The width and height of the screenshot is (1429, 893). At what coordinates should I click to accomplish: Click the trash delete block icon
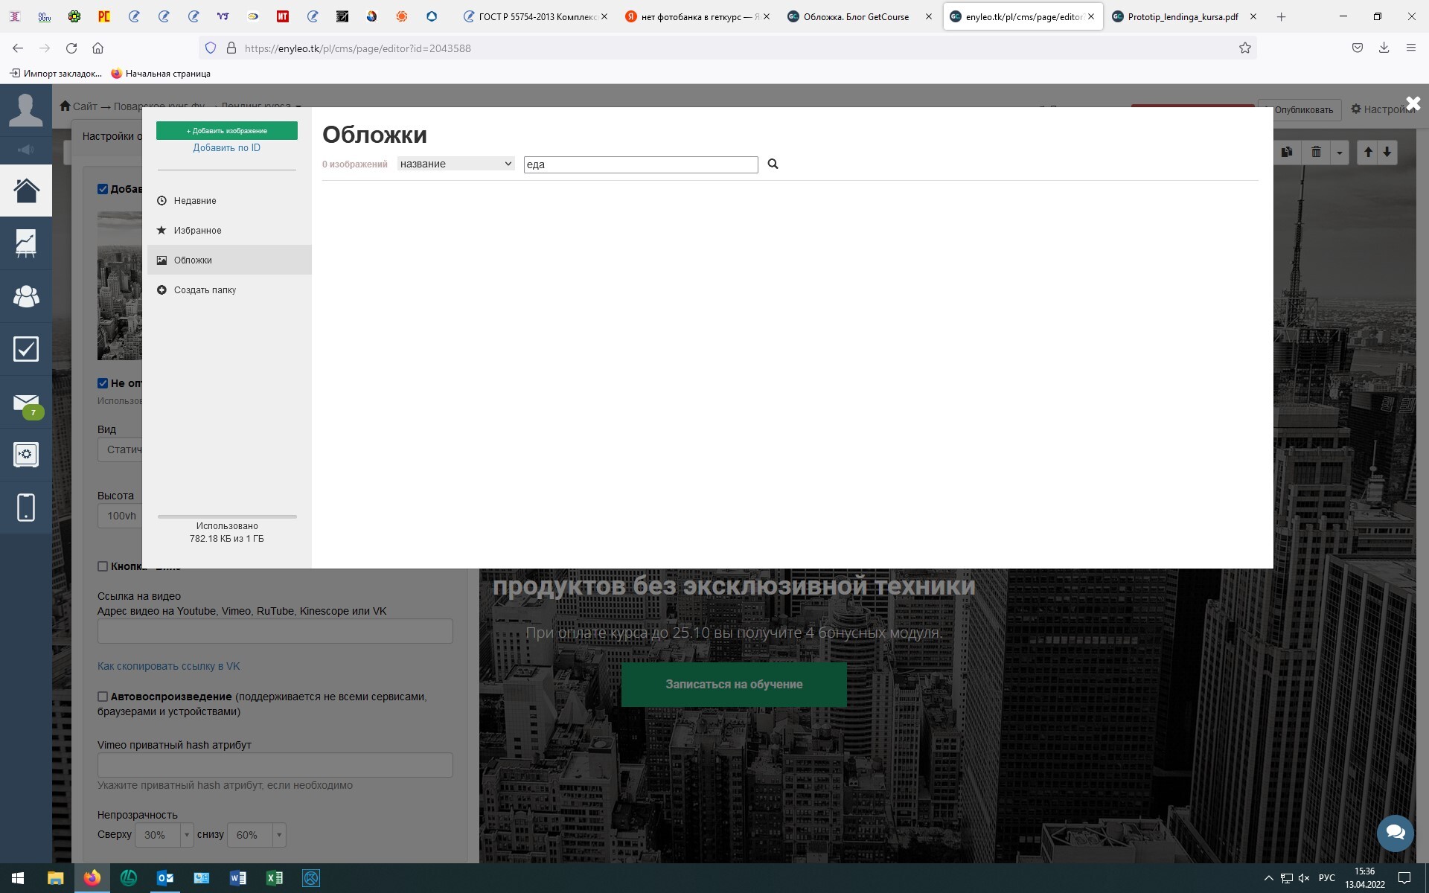(1316, 152)
